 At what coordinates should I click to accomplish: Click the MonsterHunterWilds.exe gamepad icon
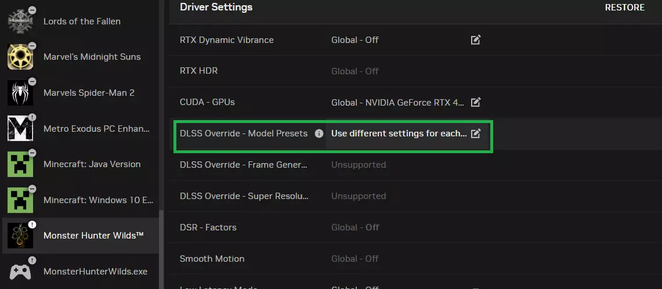point(20,271)
